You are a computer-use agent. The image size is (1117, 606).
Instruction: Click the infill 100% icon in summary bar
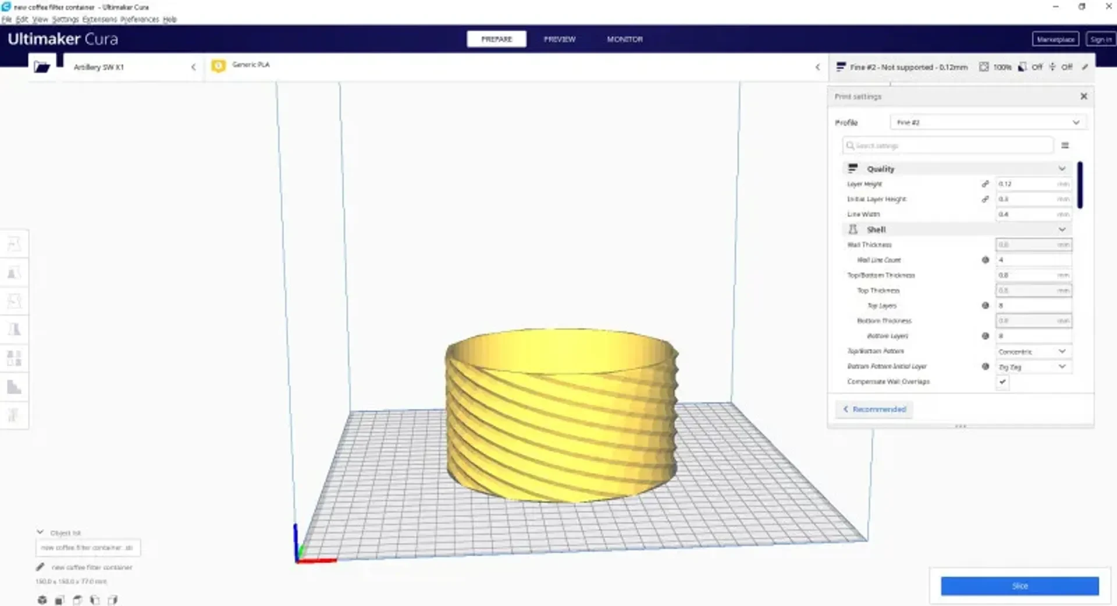984,67
